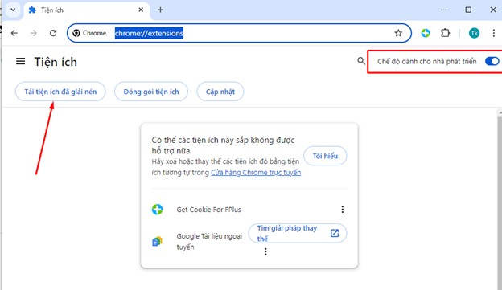The height and width of the screenshot is (290, 502).
Task: Click the Tôi hiểu button
Action: (x=325, y=156)
